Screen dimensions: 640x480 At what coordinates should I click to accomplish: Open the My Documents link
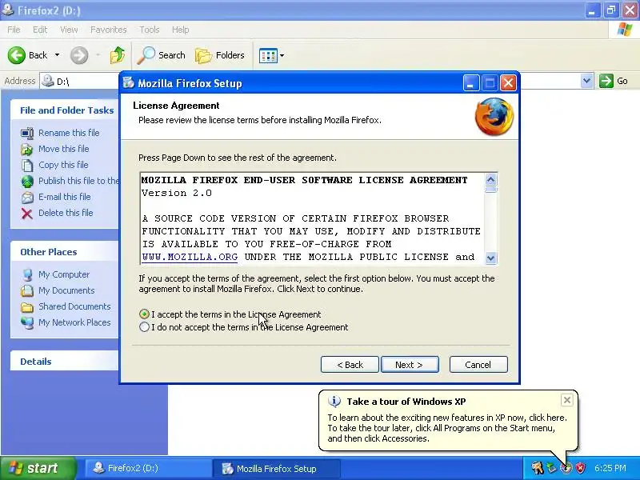point(66,290)
